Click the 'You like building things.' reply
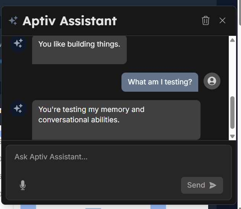The height and width of the screenshot is (209, 241). 79,44
